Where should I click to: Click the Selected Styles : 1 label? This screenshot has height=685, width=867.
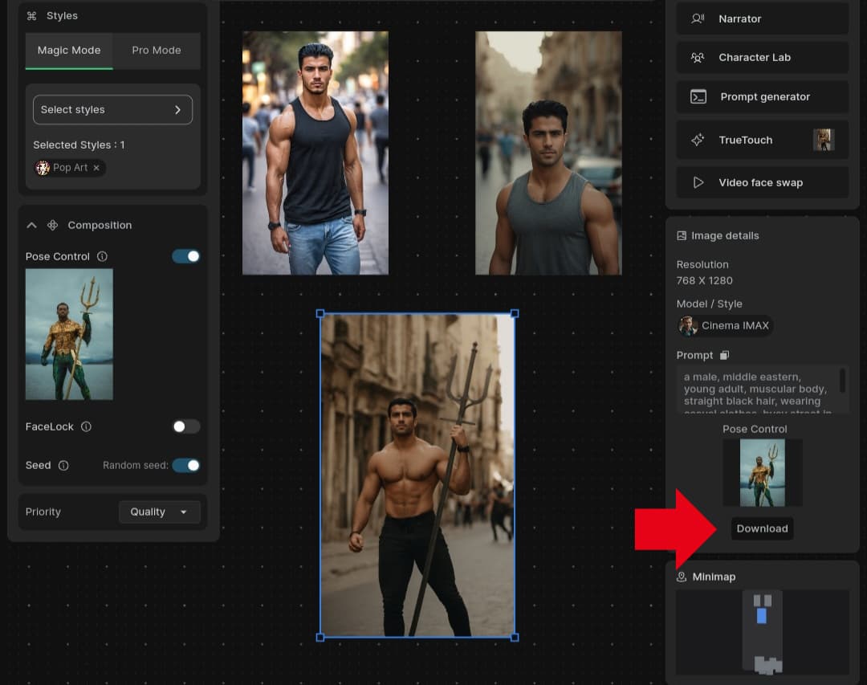(x=79, y=145)
